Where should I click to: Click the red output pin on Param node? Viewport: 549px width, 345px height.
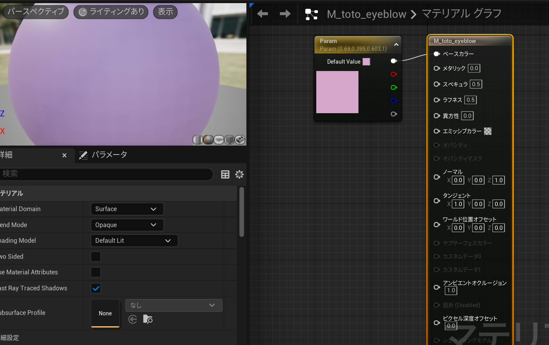394,74
